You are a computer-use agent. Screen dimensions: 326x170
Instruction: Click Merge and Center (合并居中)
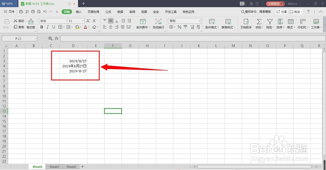[x=143, y=24]
